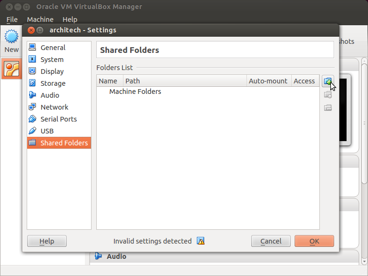Close the architech Settings dialog
The height and width of the screenshot is (276, 368).
pos(31,30)
